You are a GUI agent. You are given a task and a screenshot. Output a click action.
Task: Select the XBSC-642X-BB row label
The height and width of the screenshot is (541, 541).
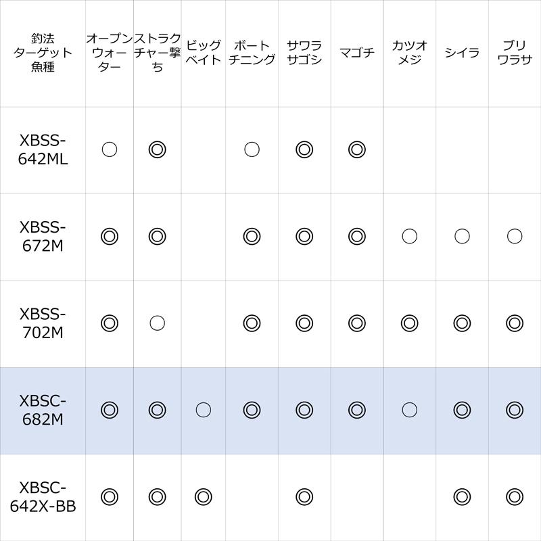pos(43,496)
